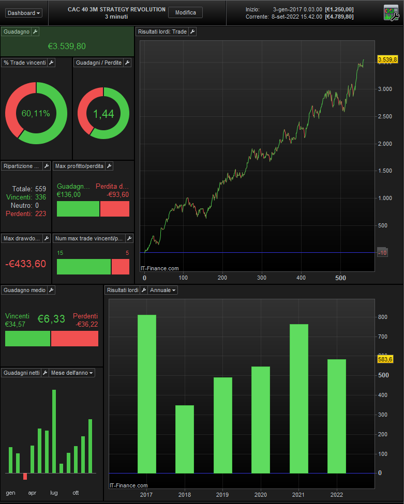Click the -€93,60 max loss value
The width and height of the screenshot is (404, 504).
point(118,194)
